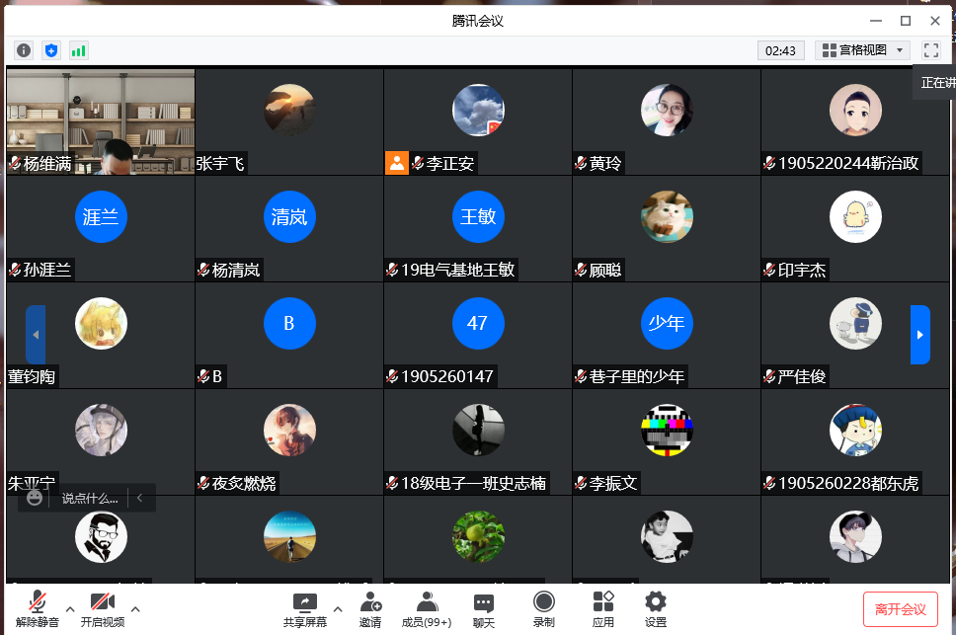
Task: Open the Members (成员) list
Action: tap(427, 608)
